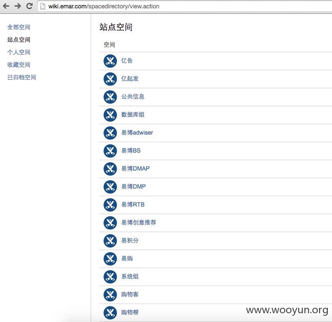The height and width of the screenshot is (322, 332).
Task: Click the page icon in the address bar
Action: click(x=43, y=6)
